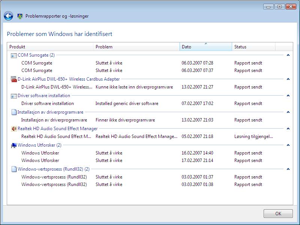Screen dimensions: 300x225
Task: Select Realtek HD Audio Sound Effect Manager heading
Action: [58, 129]
